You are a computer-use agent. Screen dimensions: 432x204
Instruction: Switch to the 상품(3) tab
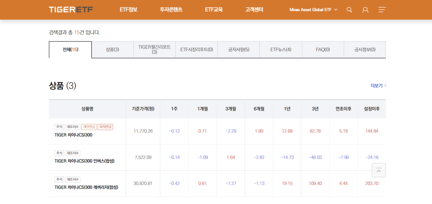(x=112, y=50)
